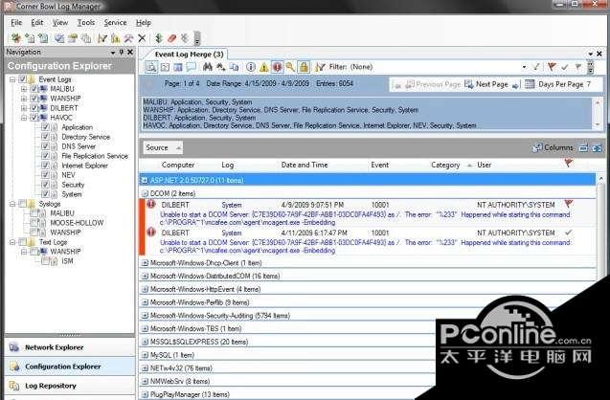610x400 pixels.
Task: Uncheck HAVOC Application log checkbox
Action: tap(45, 127)
